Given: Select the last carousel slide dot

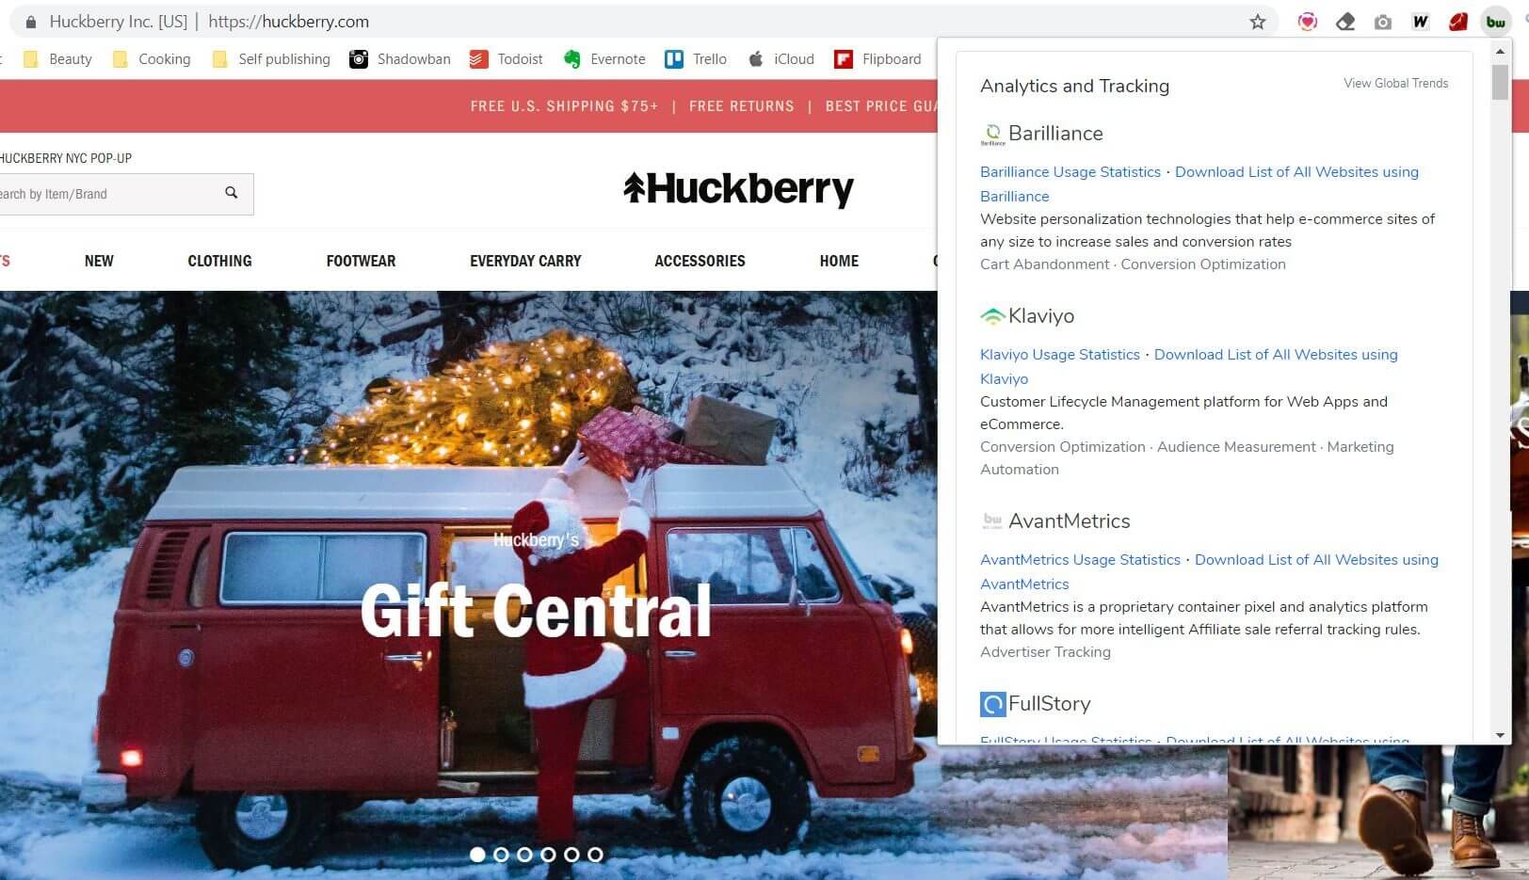Looking at the screenshot, I should click(595, 855).
